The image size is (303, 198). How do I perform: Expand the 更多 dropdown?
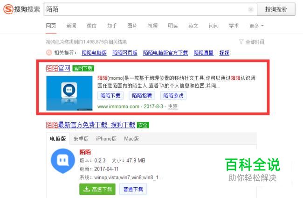(x=256, y=26)
